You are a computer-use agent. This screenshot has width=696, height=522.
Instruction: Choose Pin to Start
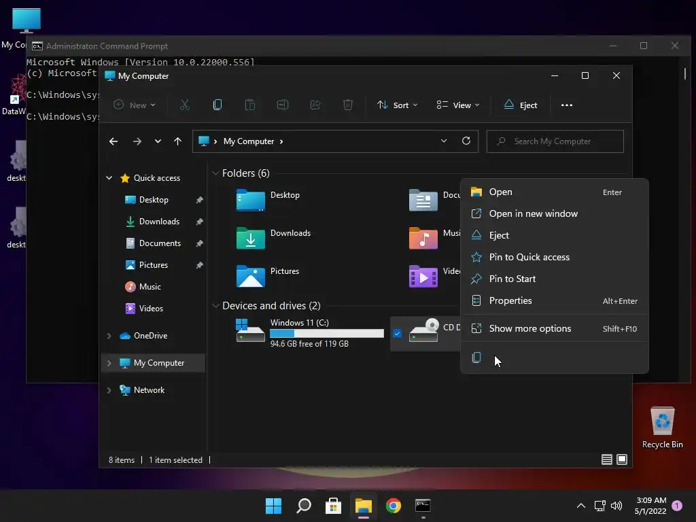pyautogui.click(x=555, y=279)
